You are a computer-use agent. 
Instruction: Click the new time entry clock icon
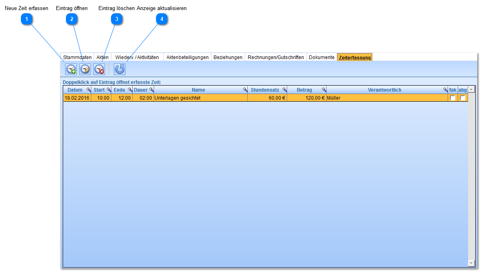[71, 70]
